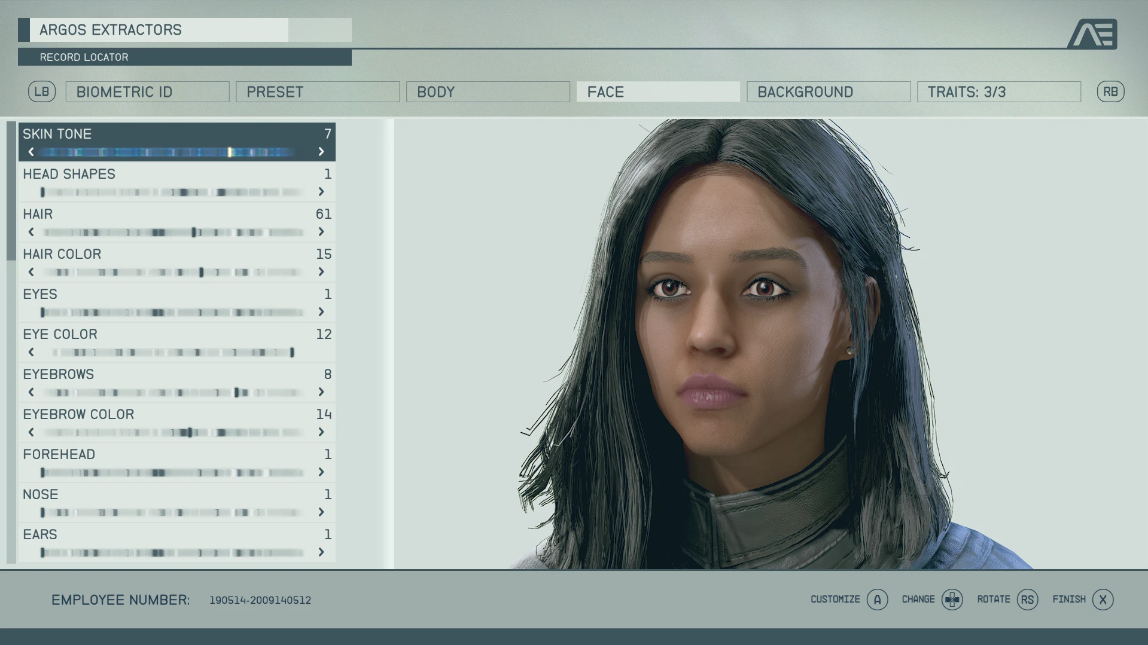Switch to the Biometric ID tab
Viewport: 1148px width, 645px height.
tap(147, 92)
